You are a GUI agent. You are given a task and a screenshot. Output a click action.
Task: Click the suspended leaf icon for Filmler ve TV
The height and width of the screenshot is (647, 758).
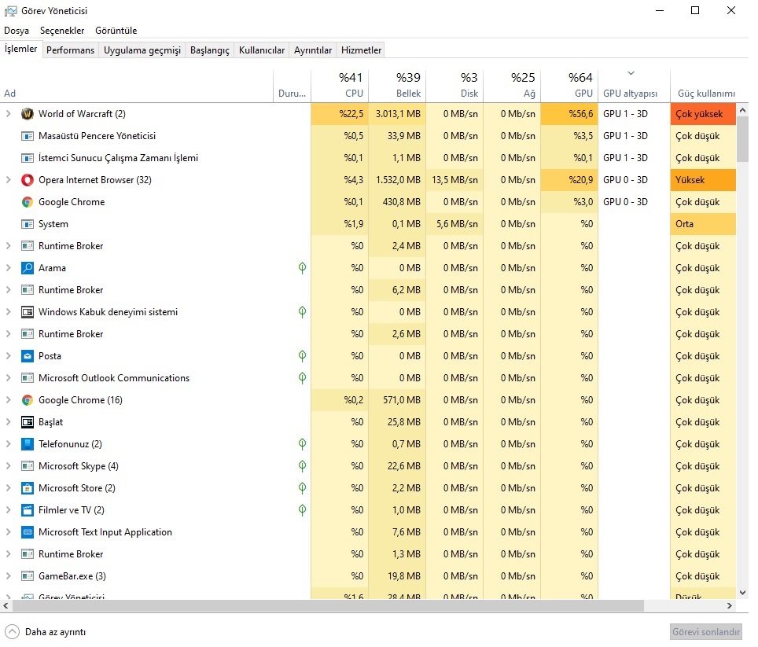point(302,510)
